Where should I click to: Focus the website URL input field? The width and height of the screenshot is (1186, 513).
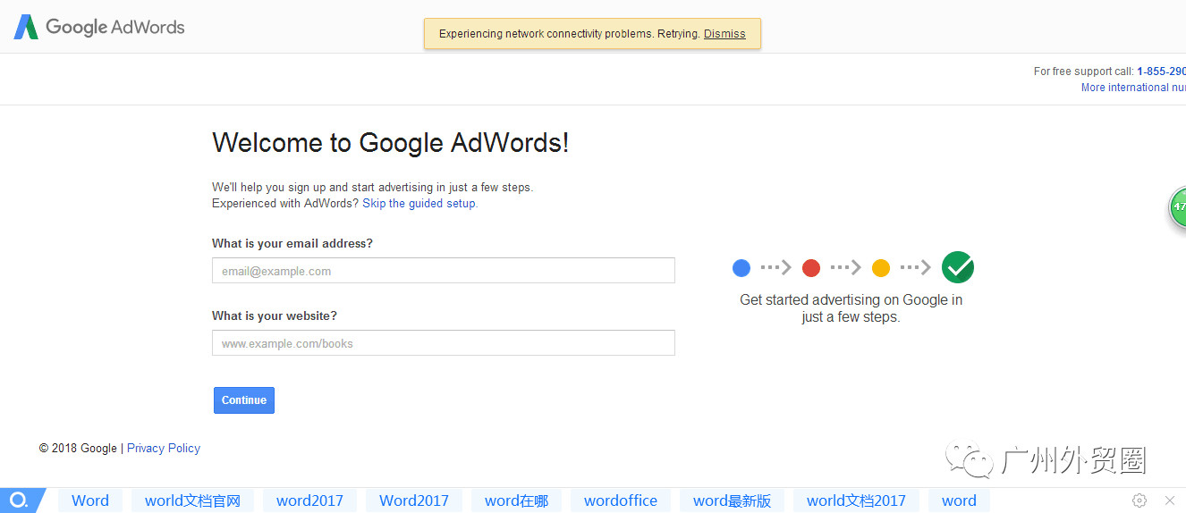point(444,343)
